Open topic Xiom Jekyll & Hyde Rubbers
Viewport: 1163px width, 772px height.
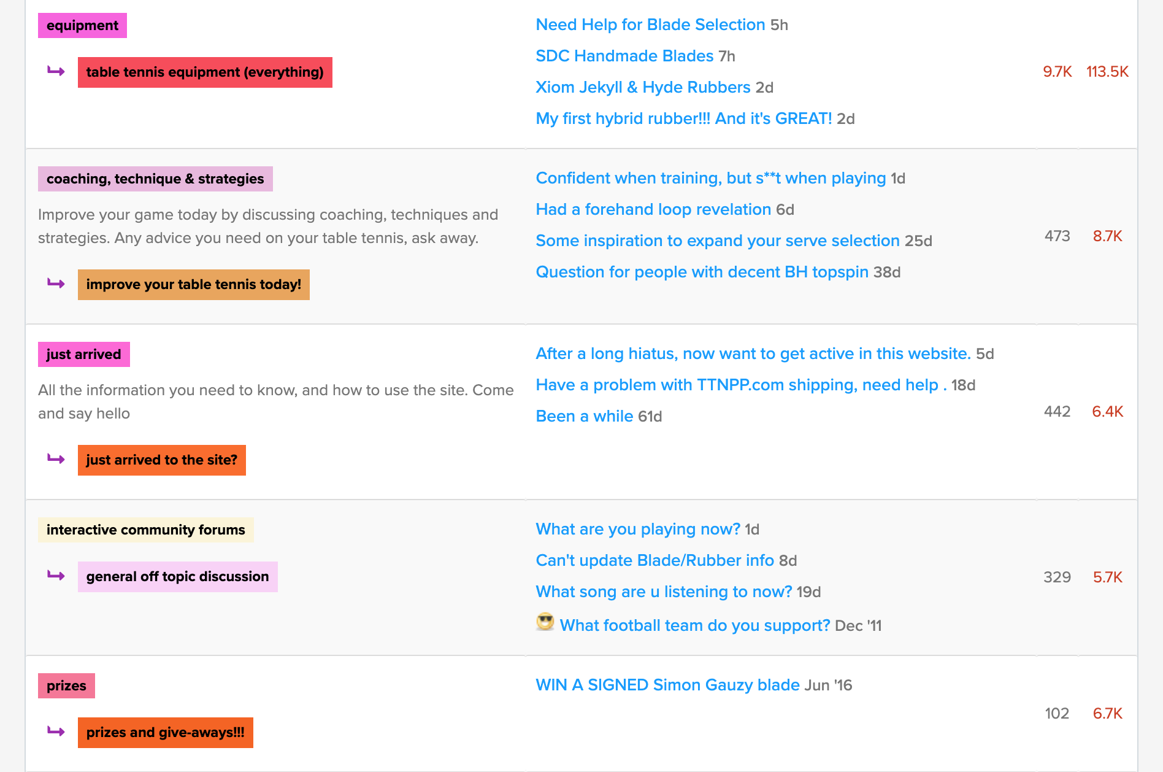[x=643, y=87]
